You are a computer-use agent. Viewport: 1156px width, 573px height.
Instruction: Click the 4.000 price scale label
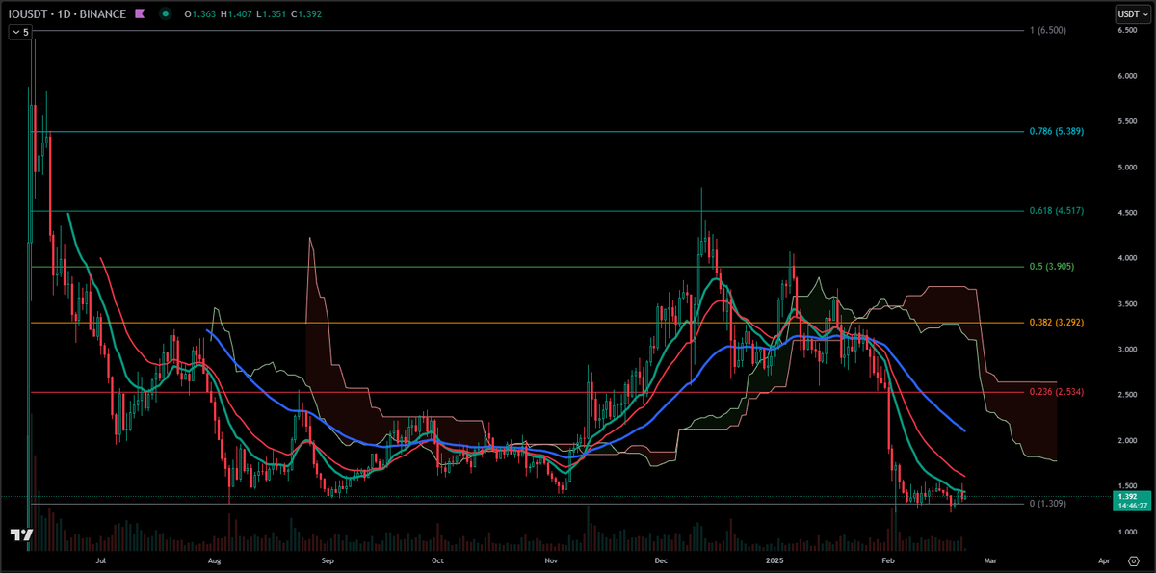pyautogui.click(x=1126, y=258)
